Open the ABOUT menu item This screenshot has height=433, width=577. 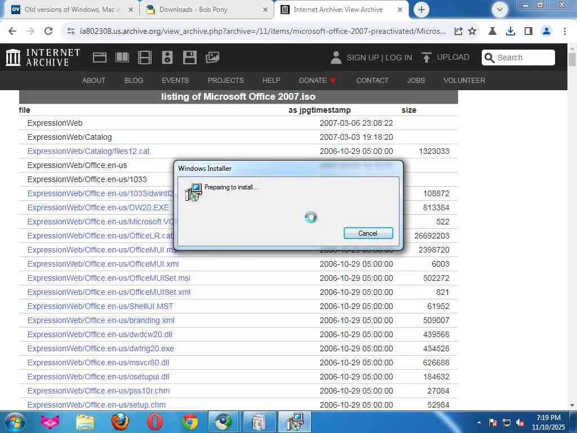pyautogui.click(x=94, y=80)
